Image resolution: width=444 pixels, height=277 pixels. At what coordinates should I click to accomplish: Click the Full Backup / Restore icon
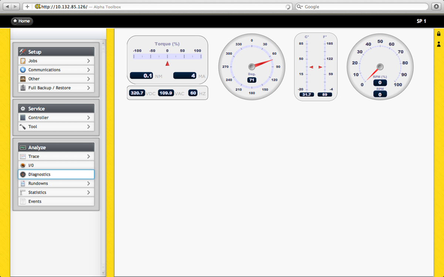click(23, 88)
